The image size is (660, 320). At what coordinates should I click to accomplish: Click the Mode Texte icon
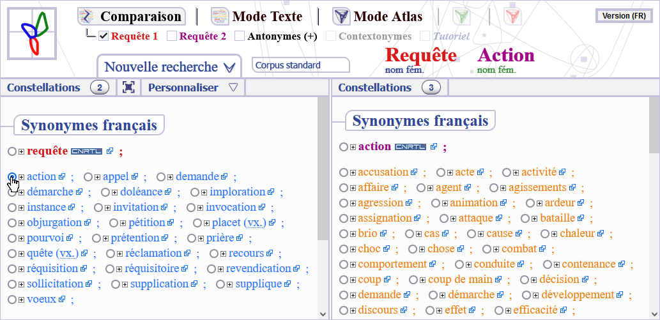[220, 17]
